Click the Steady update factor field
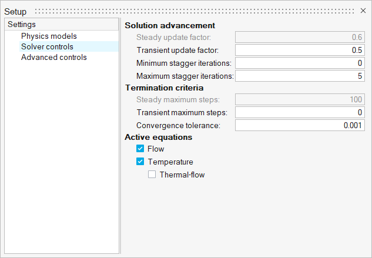This screenshot has width=372, height=258. [300, 38]
